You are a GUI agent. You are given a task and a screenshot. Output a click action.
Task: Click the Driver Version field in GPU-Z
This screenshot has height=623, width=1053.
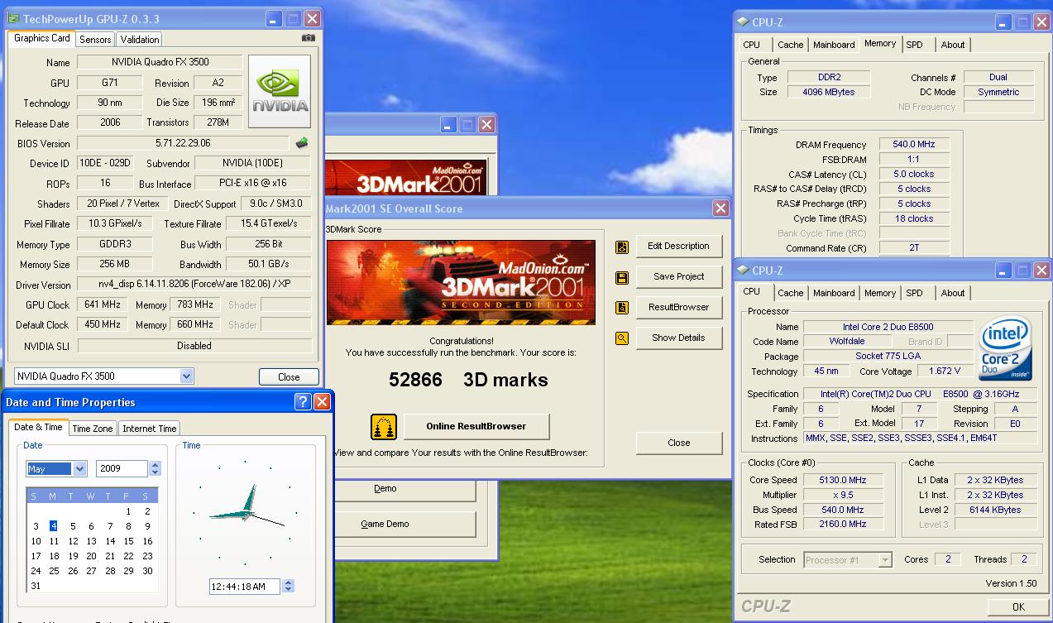pyautogui.click(x=194, y=285)
